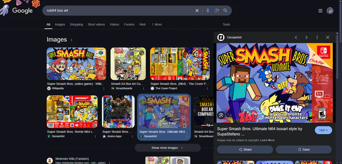Open preview panel three-dot menu
342x164 pixels.
point(317,38)
